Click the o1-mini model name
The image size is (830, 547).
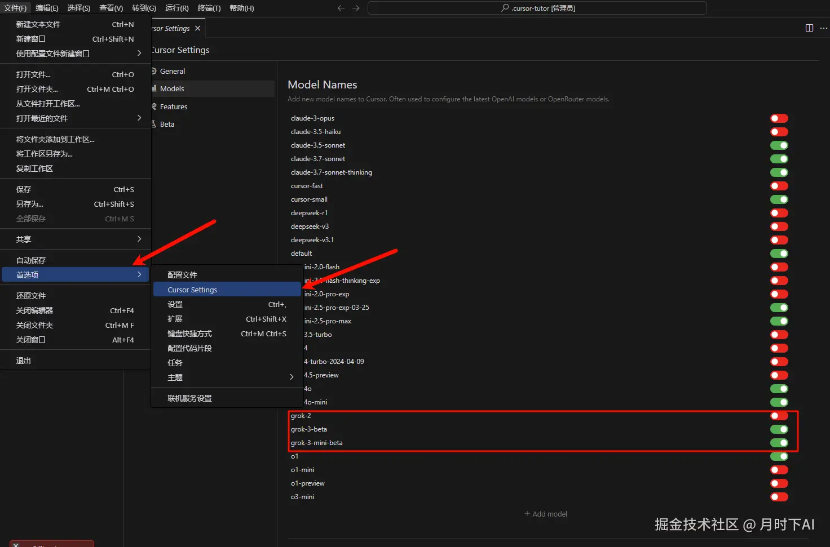tap(302, 470)
